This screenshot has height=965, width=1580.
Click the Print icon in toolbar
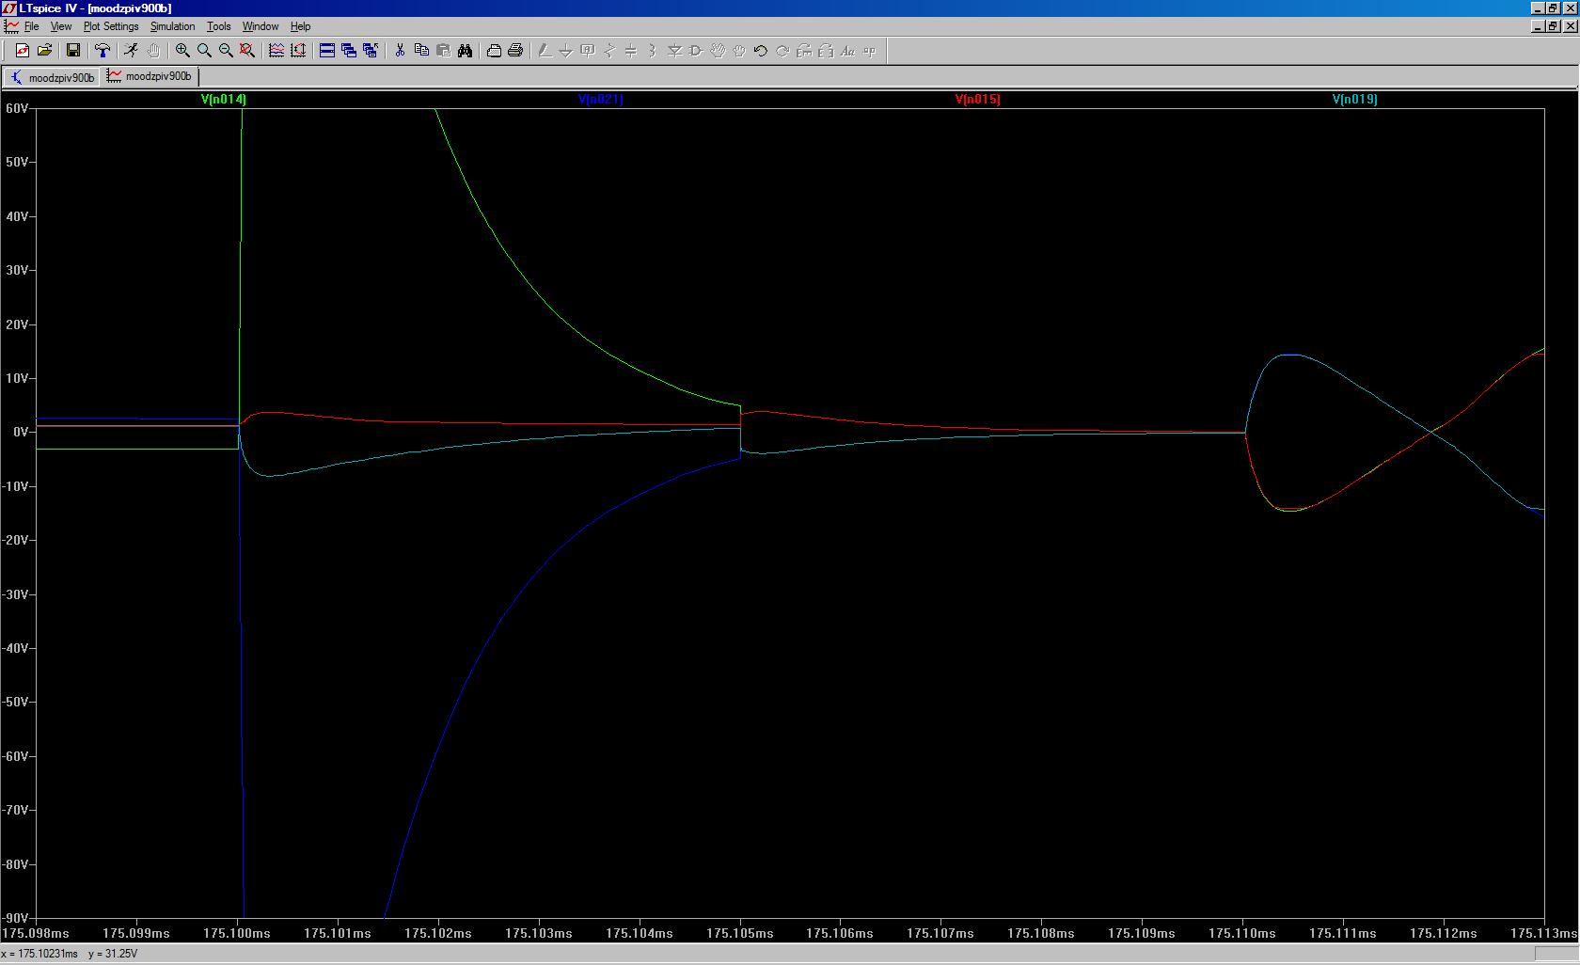pyautogui.click(x=515, y=51)
